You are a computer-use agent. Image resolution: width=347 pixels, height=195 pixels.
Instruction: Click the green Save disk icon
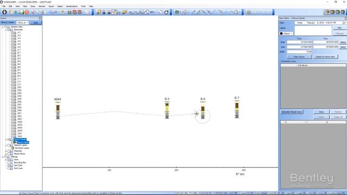(x=22, y=12)
